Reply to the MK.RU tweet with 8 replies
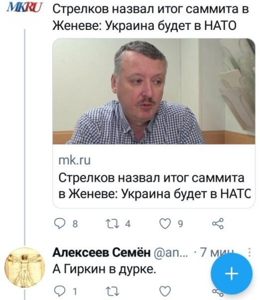The height and width of the screenshot is (300, 260). pyautogui.click(x=60, y=223)
